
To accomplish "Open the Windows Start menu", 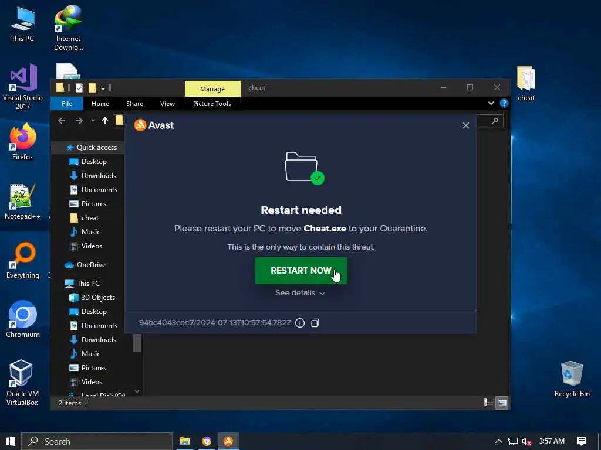I will point(11,441).
